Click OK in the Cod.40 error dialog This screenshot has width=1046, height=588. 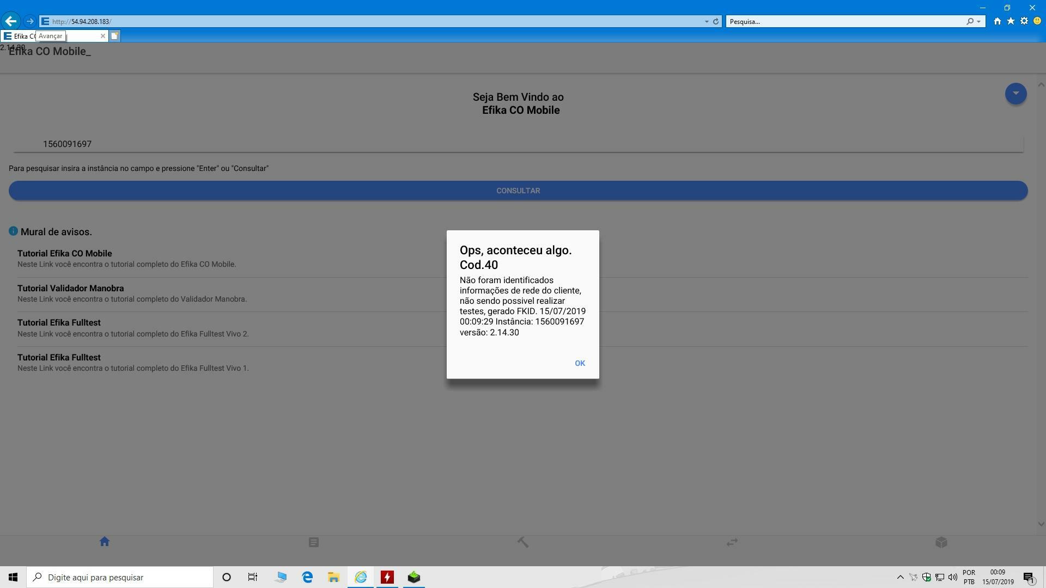(580, 363)
